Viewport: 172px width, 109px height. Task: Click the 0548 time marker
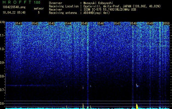[x=133, y=23]
